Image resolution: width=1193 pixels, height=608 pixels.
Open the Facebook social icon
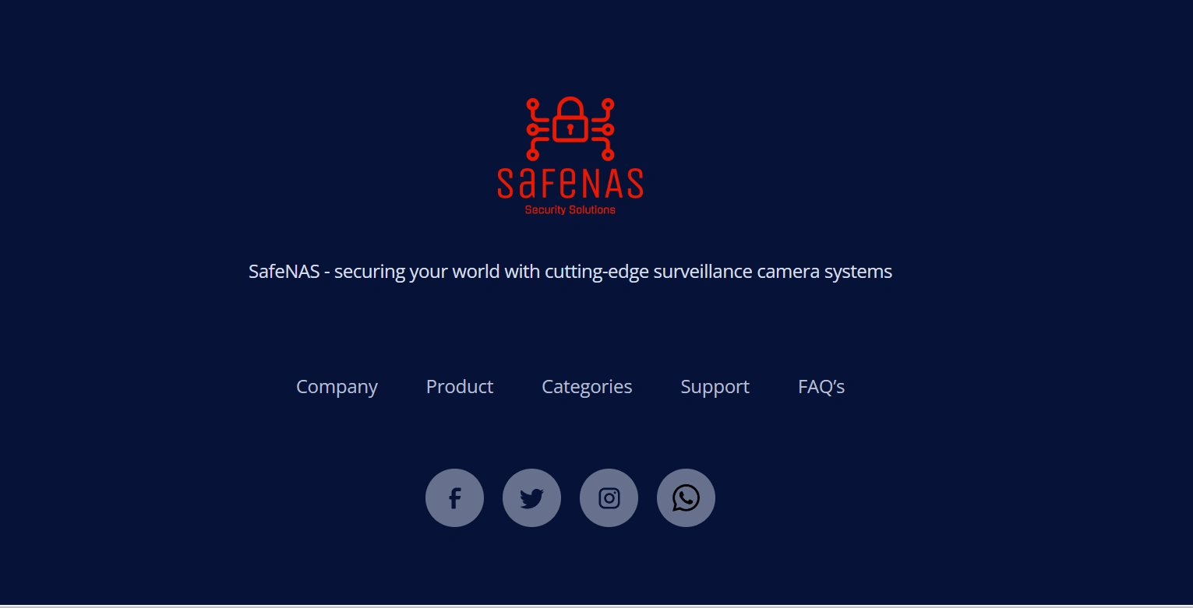point(454,497)
